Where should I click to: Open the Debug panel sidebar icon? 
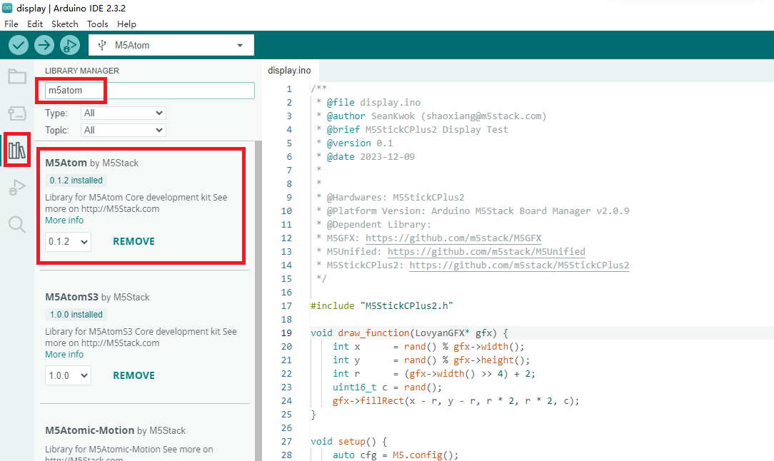pos(17,188)
